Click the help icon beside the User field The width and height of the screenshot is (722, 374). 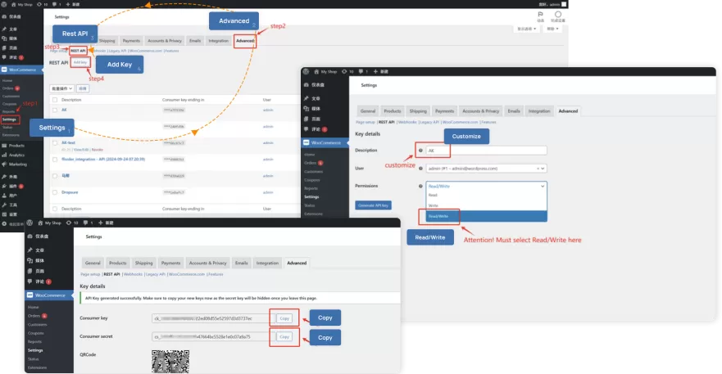click(420, 169)
